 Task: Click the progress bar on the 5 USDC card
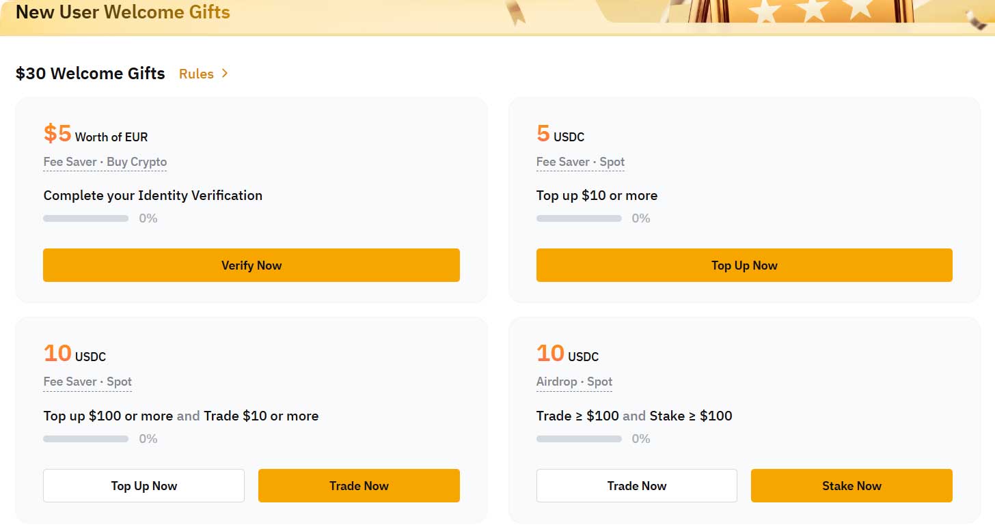[579, 218]
